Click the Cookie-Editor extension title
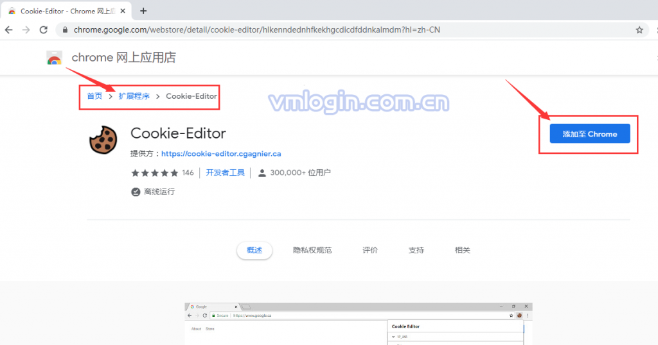The image size is (658, 345). [x=179, y=133]
